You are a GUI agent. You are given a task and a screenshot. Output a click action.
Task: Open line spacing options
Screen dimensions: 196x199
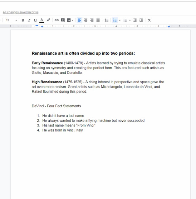tap(106, 20)
